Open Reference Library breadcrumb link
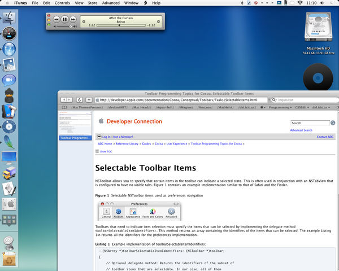Image resolution: width=339 pixels, height=271 pixels. [127, 144]
